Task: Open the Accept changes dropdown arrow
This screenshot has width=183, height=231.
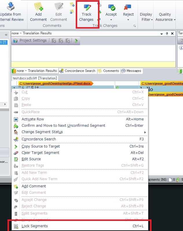Action: [111, 20]
